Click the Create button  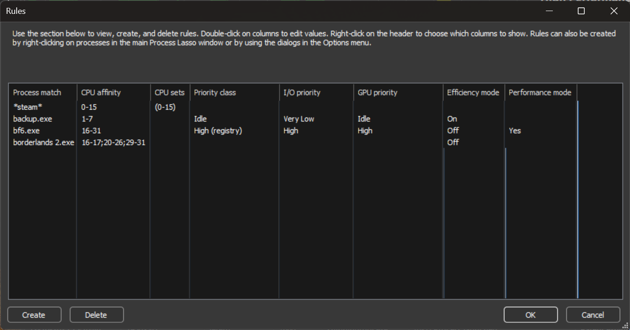pos(34,315)
